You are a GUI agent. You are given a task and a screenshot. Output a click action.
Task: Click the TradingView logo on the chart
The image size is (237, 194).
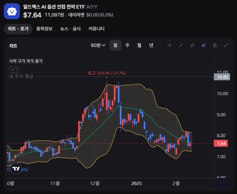point(16,169)
